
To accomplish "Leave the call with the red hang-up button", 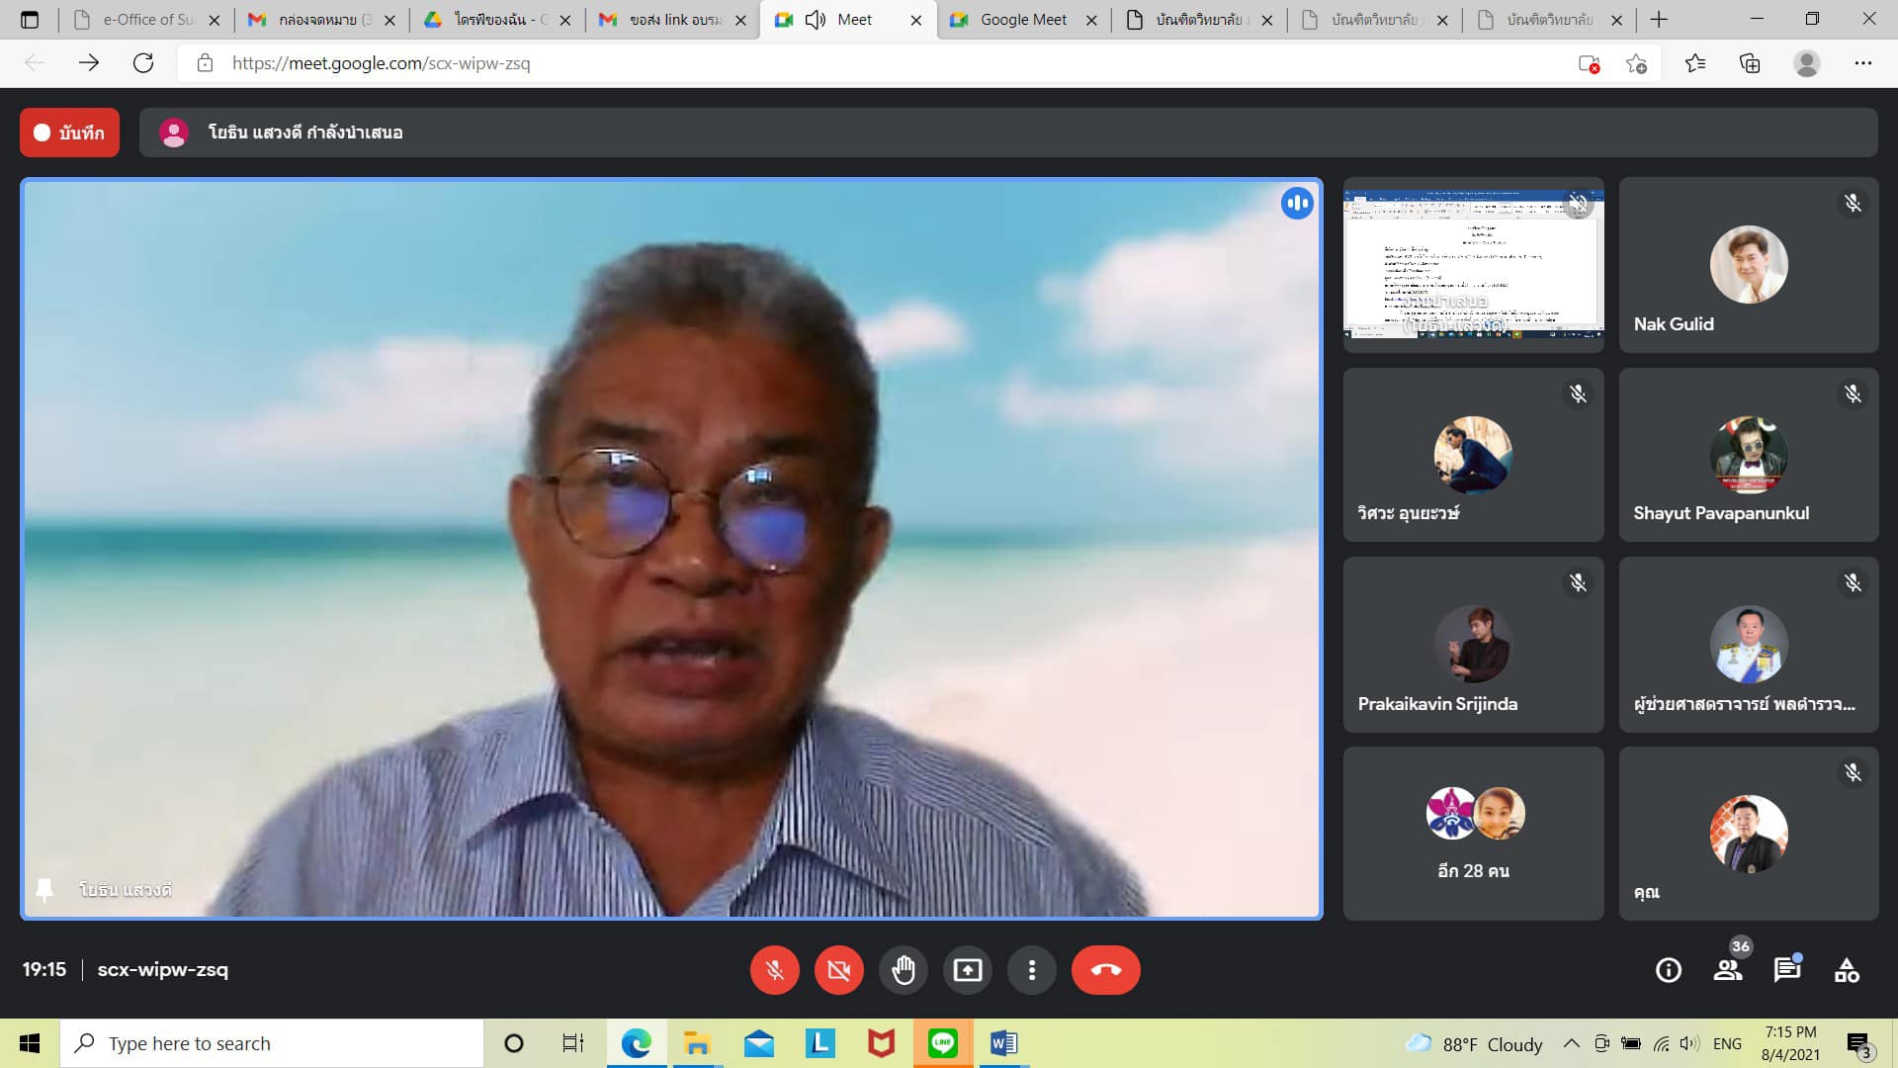I will [x=1105, y=970].
